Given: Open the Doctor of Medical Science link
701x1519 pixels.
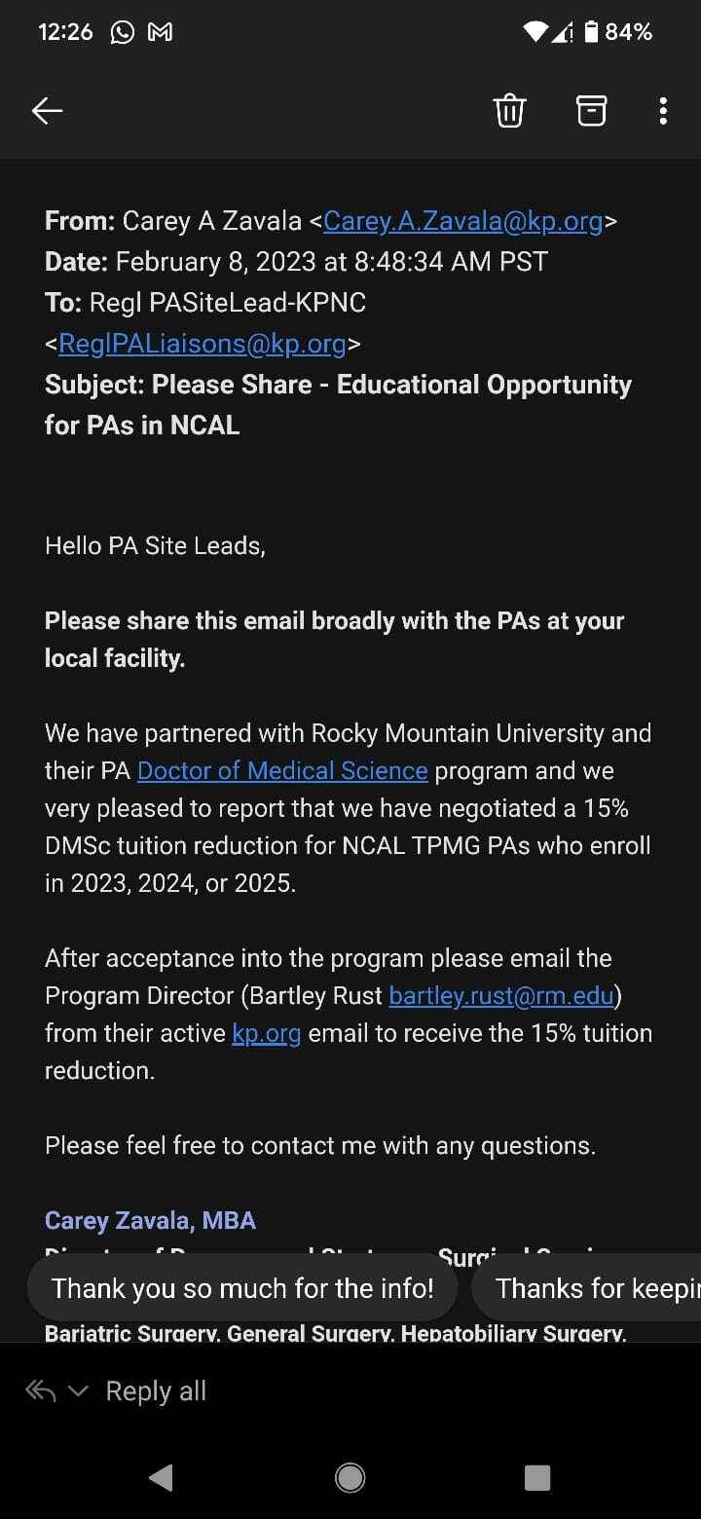Looking at the screenshot, I should pos(282,770).
